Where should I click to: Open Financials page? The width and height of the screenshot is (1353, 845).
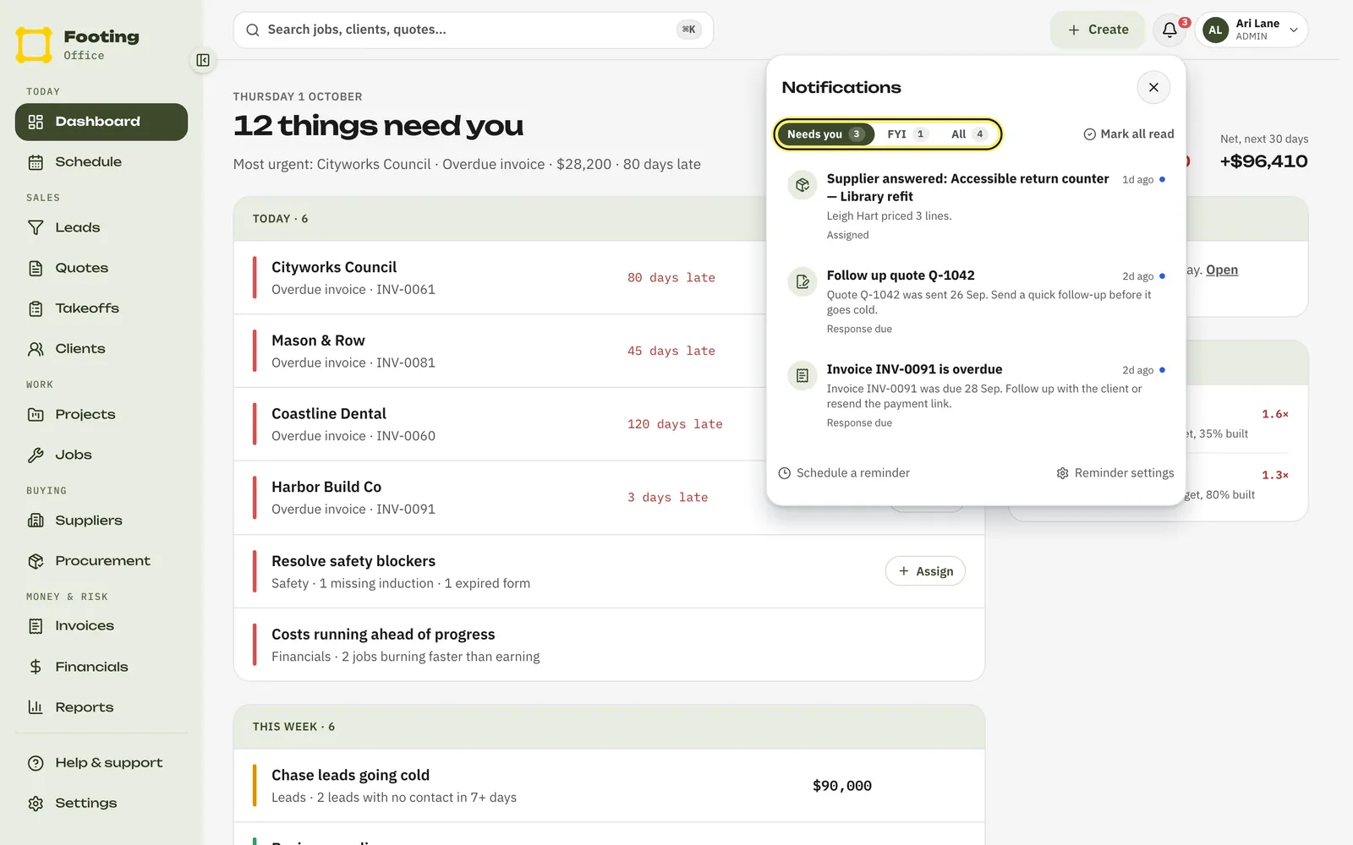(101, 667)
